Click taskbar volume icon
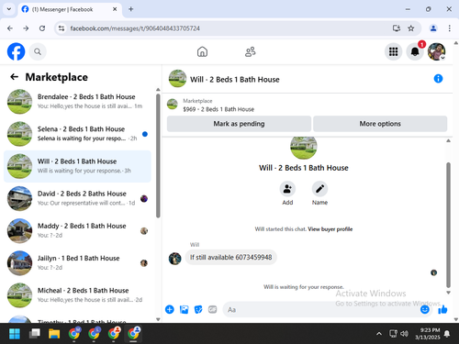 pyautogui.click(x=404, y=334)
